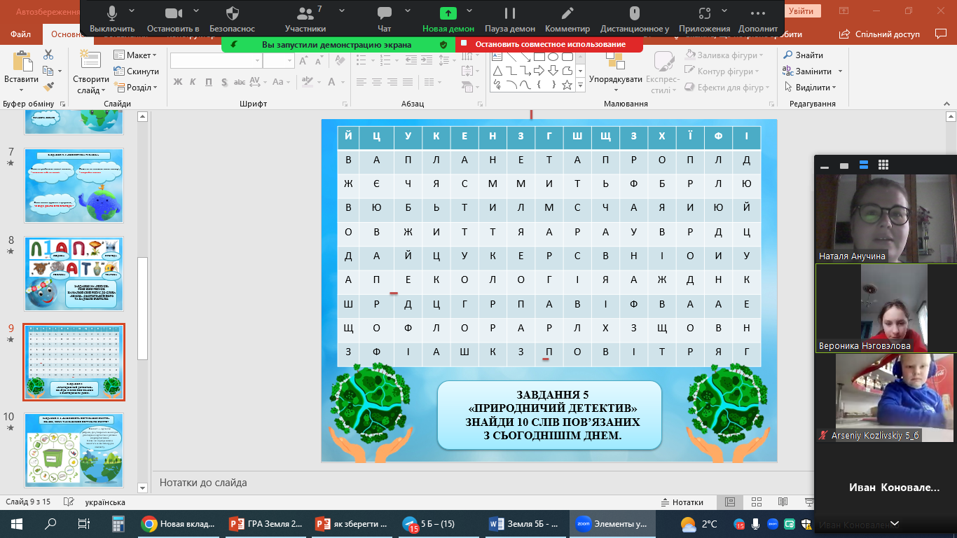
Task: Click the Cut scissors icon
Action: click(x=48, y=55)
